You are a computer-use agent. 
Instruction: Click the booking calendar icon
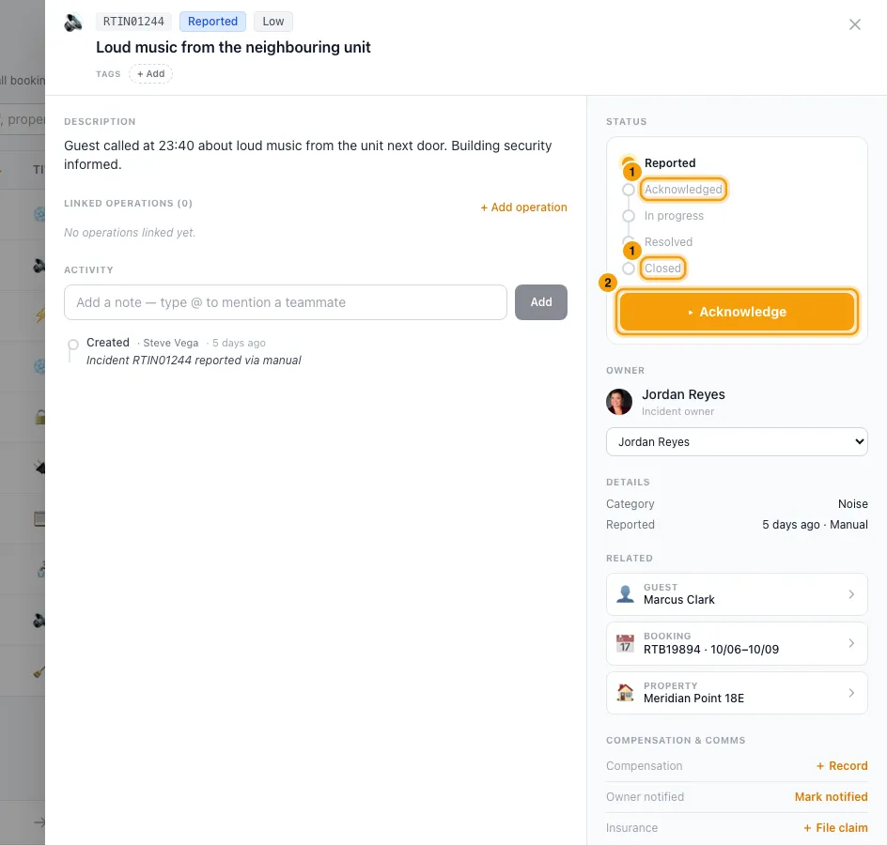(x=625, y=643)
